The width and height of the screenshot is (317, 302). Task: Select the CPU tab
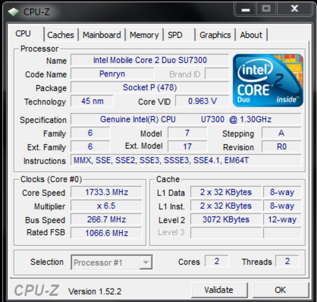[x=27, y=34]
